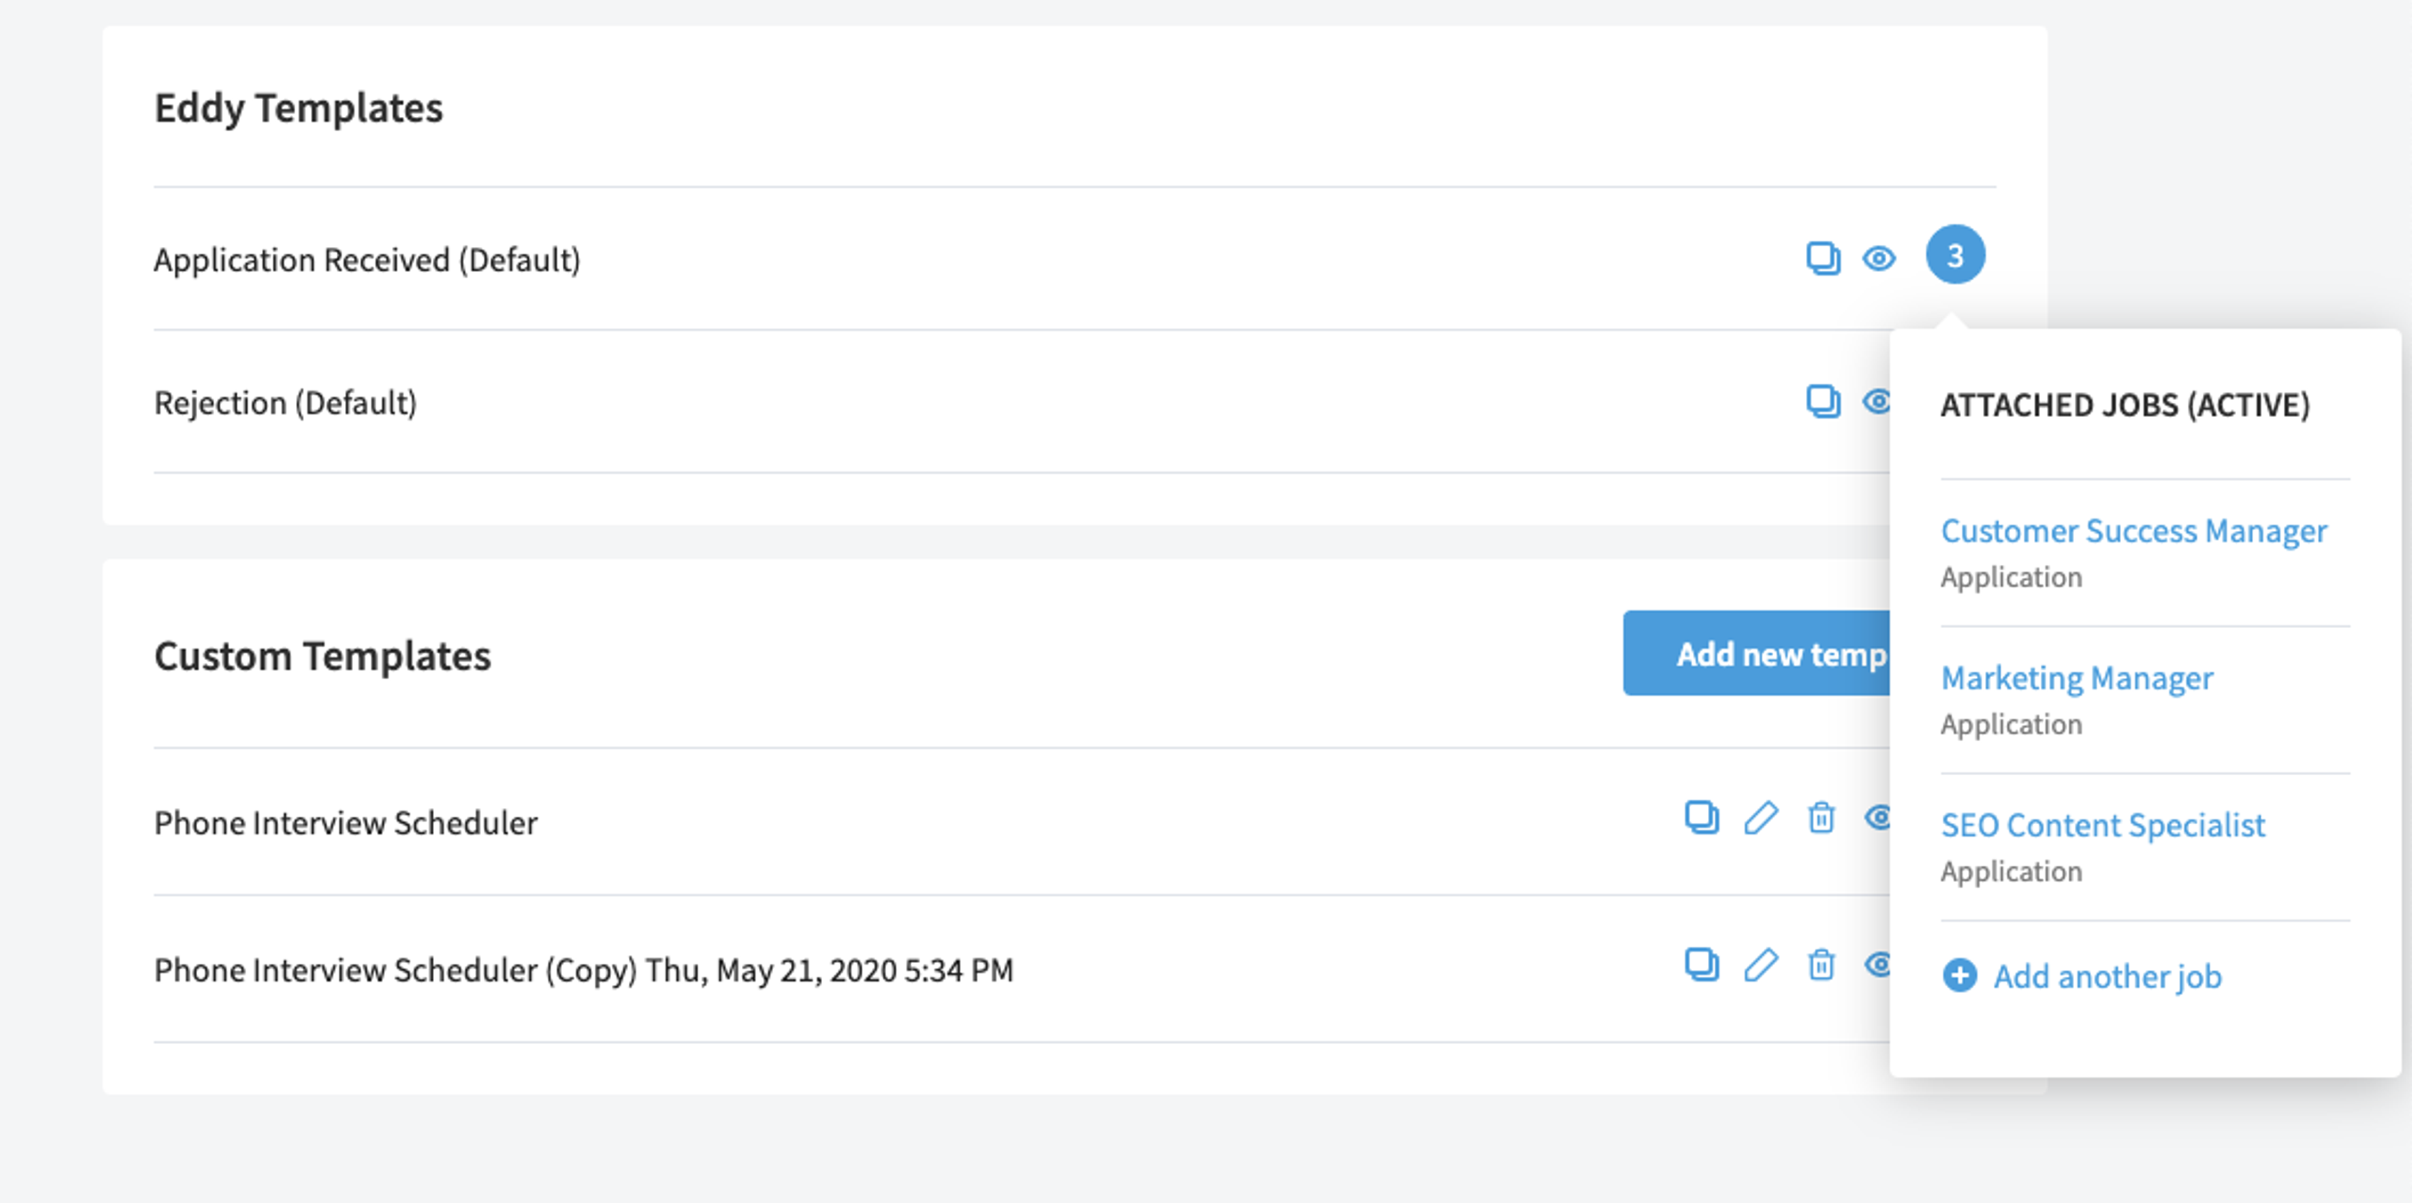Delete the Phone Interview Scheduler (Copy) template
The width and height of the screenshot is (2412, 1203).
click(x=1821, y=964)
